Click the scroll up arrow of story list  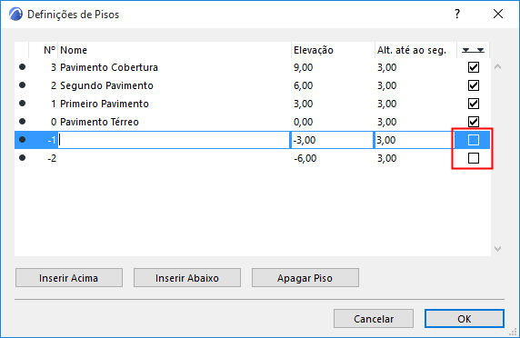click(x=497, y=66)
